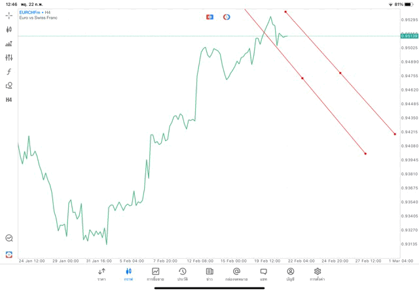Open chart settings sliders icon
Screen dimensions: 419x292
(x=9, y=57)
